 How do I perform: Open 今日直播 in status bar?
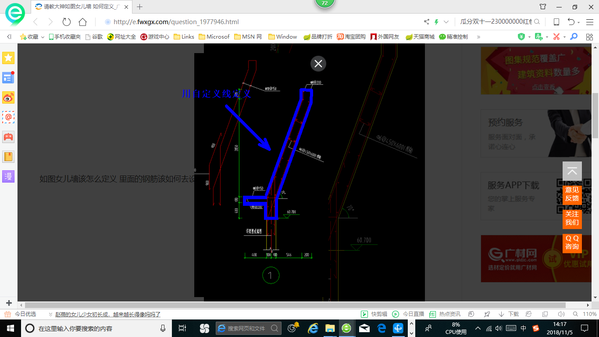coord(408,314)
